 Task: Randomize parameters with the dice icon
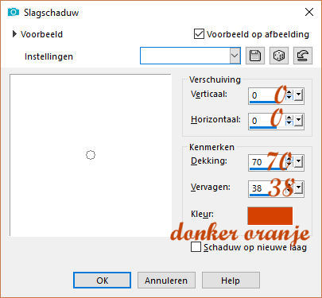pos(279,56)
